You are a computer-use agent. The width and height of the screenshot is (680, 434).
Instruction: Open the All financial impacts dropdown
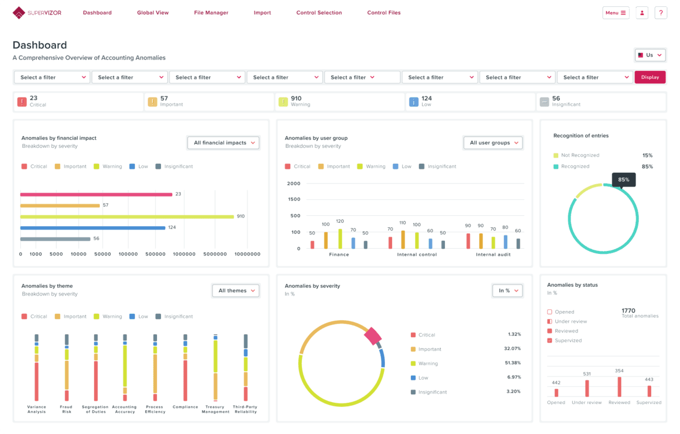(x=223, y=143)
